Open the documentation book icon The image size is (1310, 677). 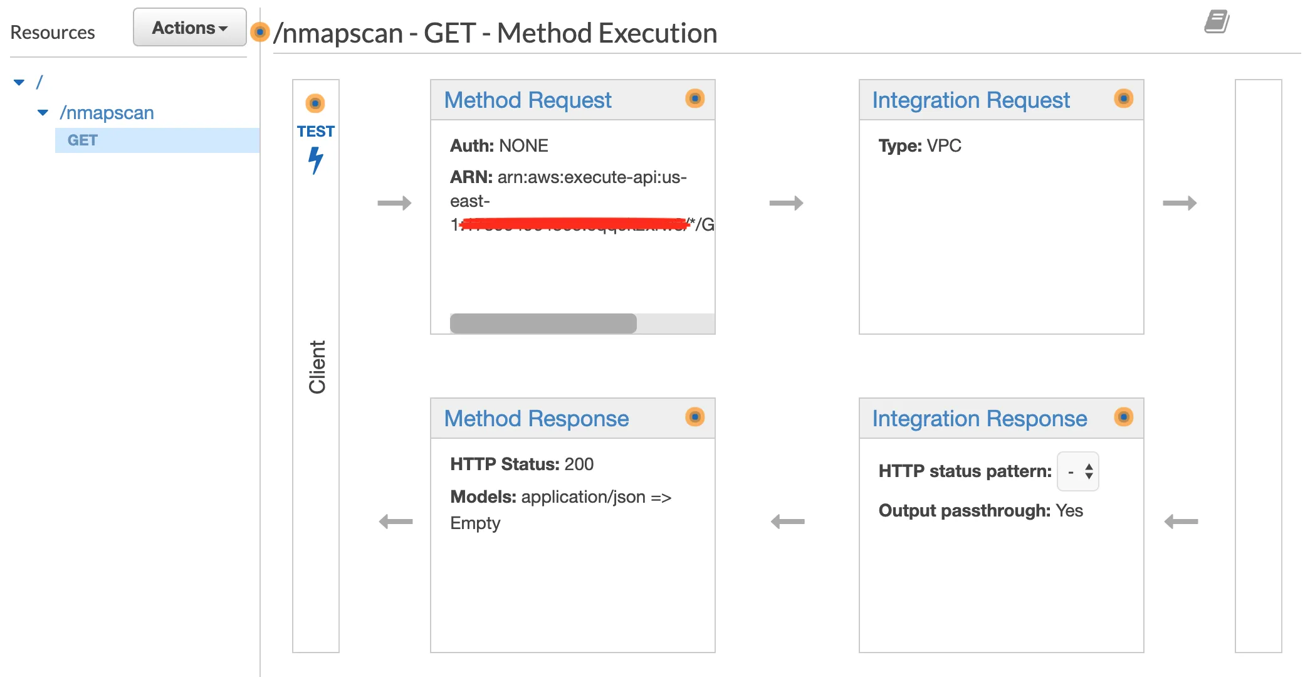tap(1217, 22)
